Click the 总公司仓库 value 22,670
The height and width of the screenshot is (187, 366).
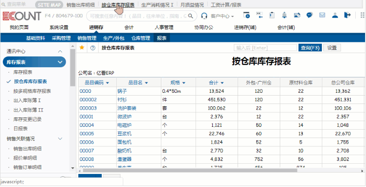point(343,133)
